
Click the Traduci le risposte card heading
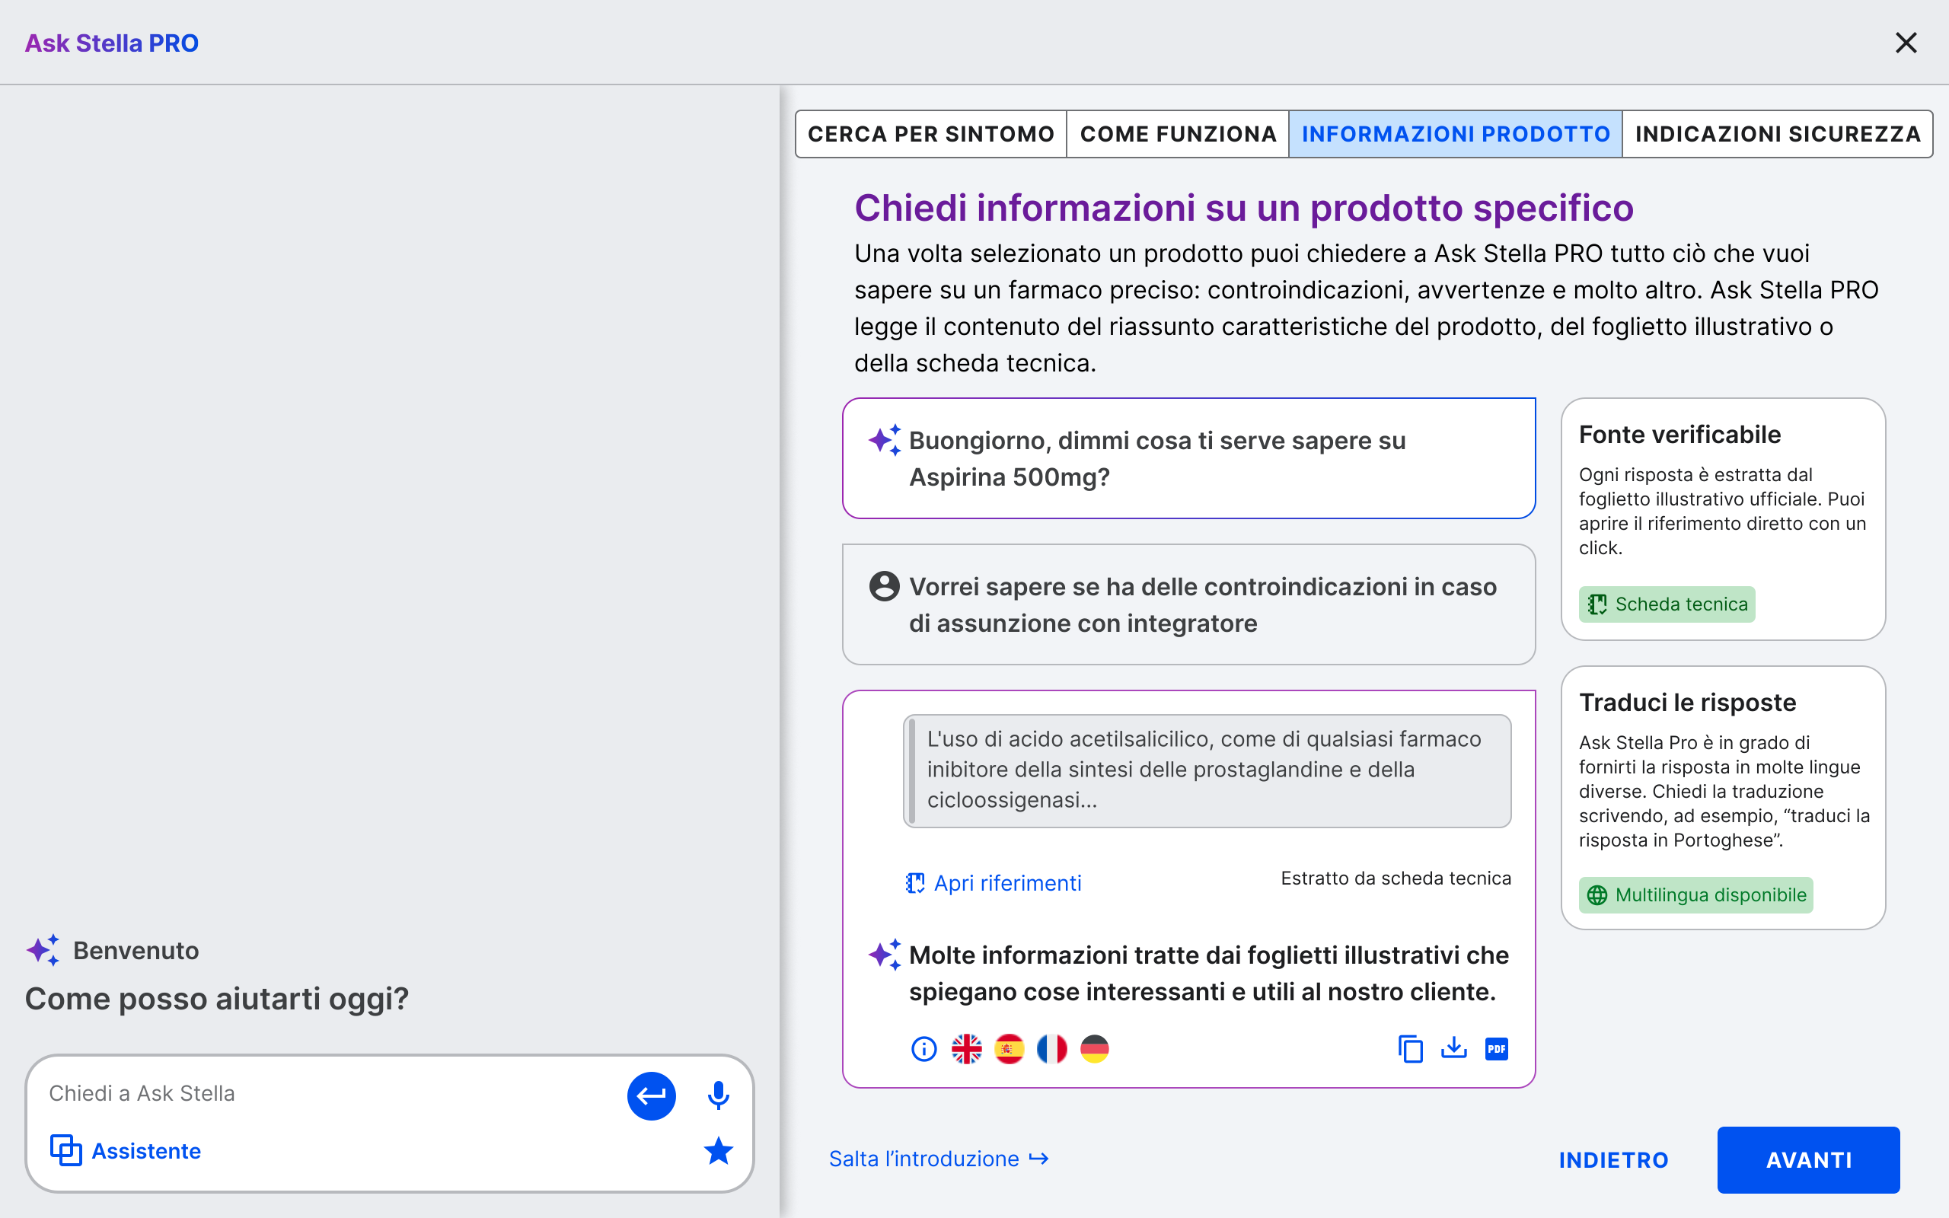pos(1687,703)
